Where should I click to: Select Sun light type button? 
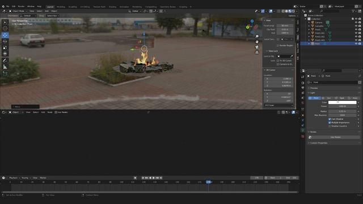click(x=327, y=98)
